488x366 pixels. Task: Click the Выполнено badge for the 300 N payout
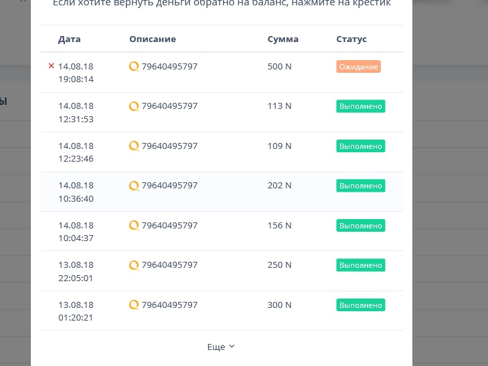[360, 305]
